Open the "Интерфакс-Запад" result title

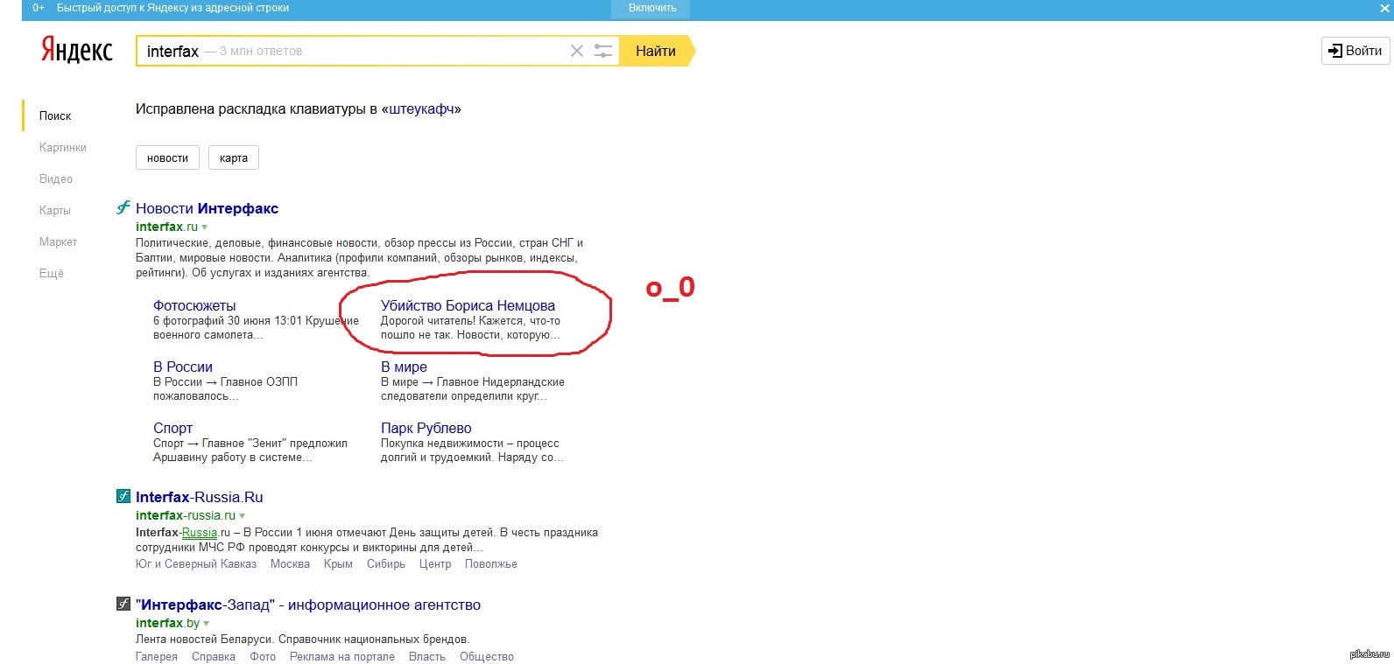(x=308, y=605)
